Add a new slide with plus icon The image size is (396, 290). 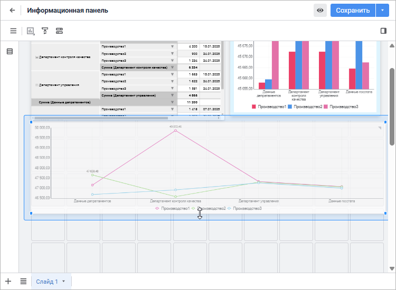[x=8, y=281]
